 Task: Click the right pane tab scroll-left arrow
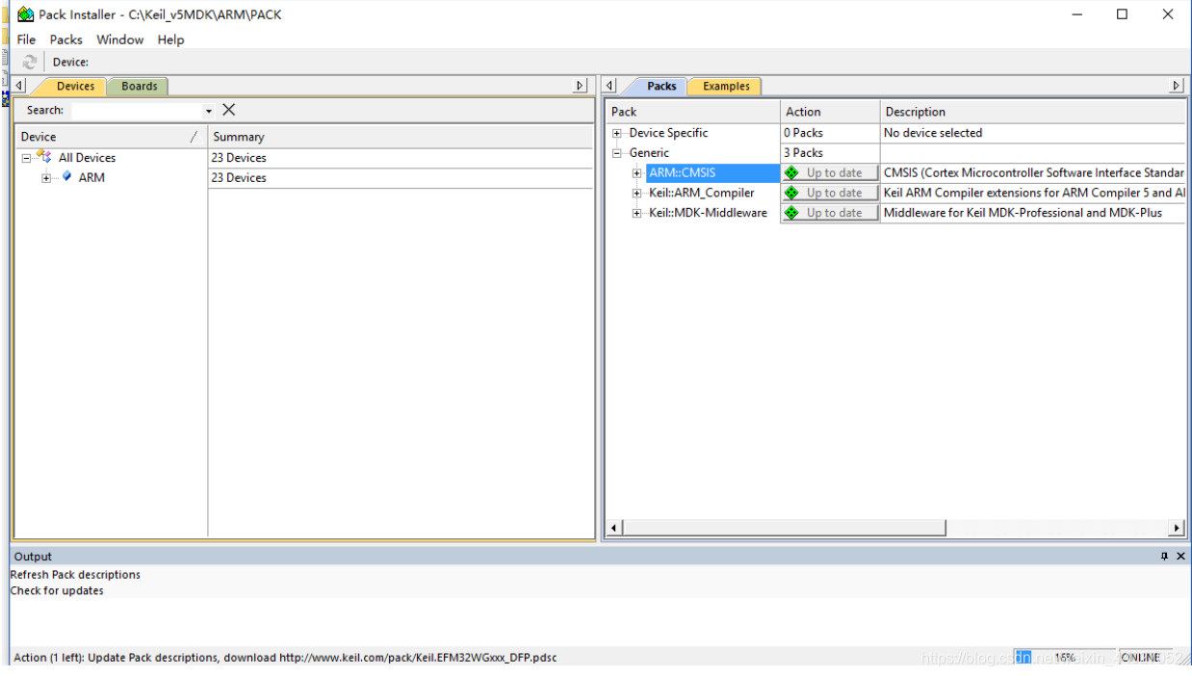tap(610, 86)
